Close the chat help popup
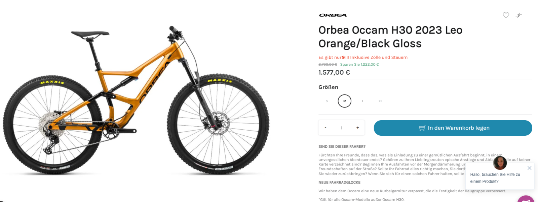The height and width of the screenshot is (202, 538). (529, 168)
